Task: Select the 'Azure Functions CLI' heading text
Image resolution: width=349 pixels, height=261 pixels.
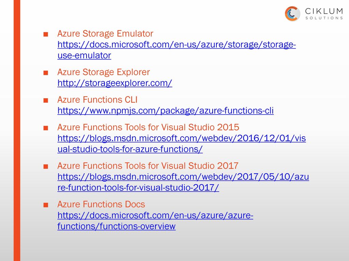Action: click(x=97, y=100)
